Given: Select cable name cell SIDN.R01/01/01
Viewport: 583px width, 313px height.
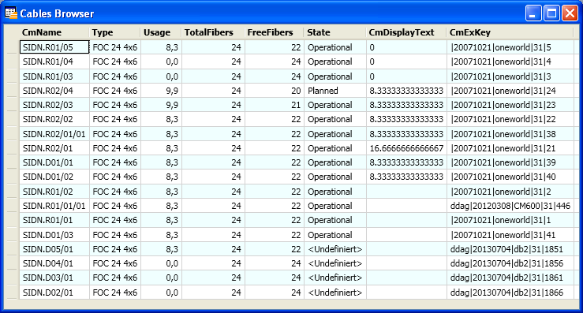Looking at the screenshot, I should [x=54, y=206].
